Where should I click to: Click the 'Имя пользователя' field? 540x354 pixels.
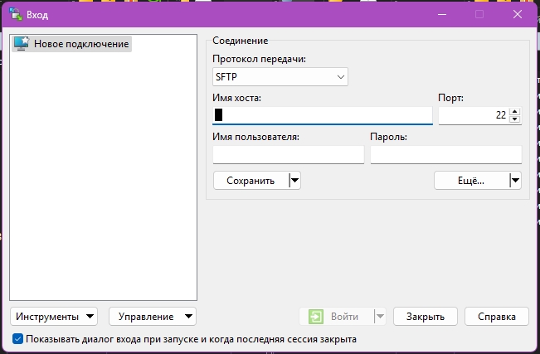click(289, 154)
